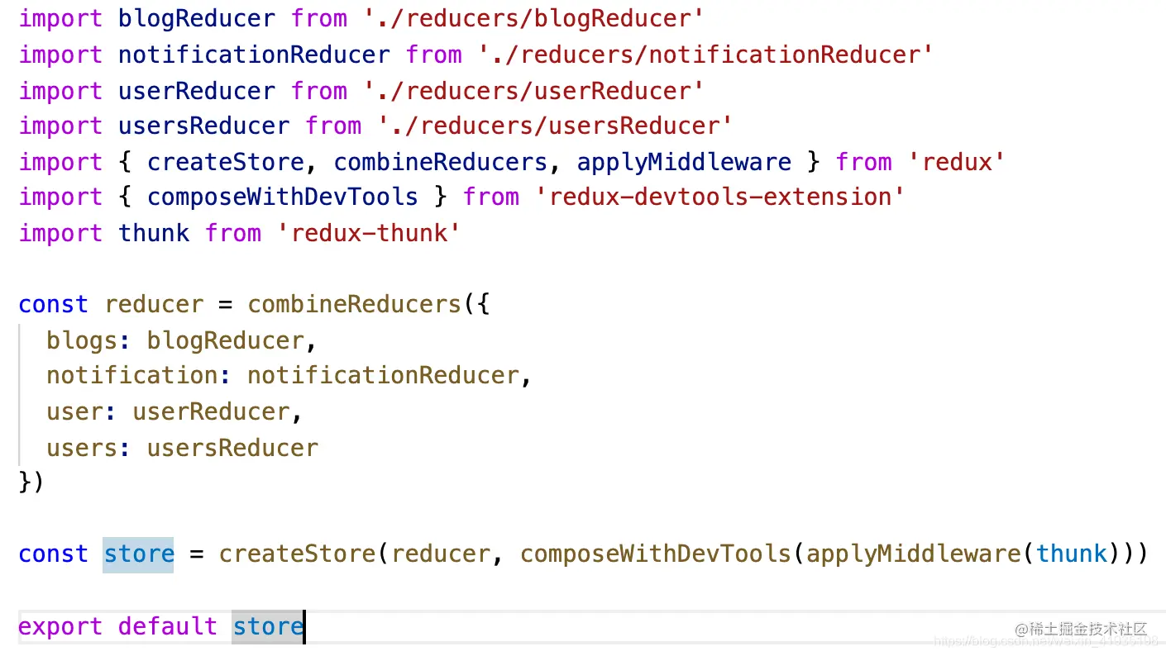Click 'reducer' in the const reducer declaration
1166x656 pixels.
(x=154, y=305)
